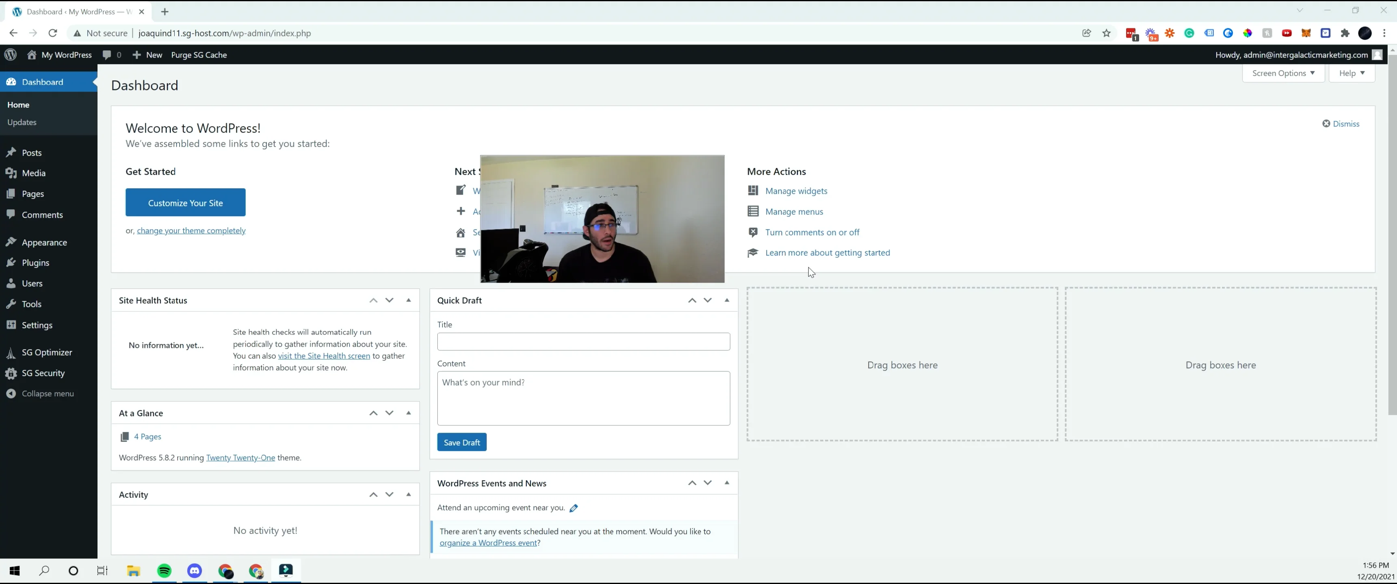Screen dimensions: 1397x584
Task: Click share page icon in address bar
Action: pos(1086,33)
